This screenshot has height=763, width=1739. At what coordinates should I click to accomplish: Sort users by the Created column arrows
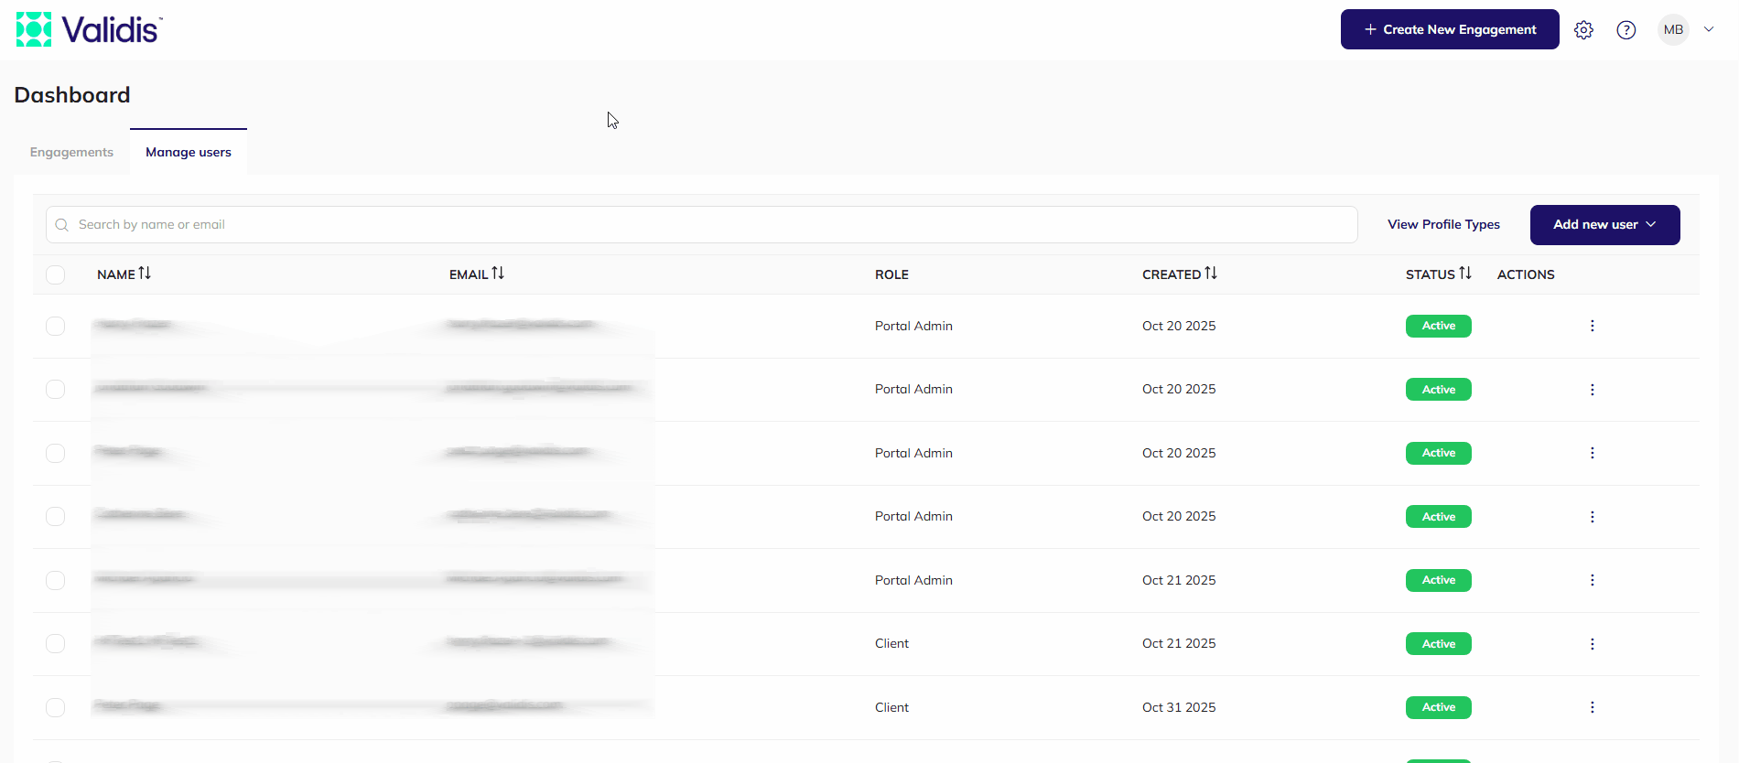click(1211, 274)
